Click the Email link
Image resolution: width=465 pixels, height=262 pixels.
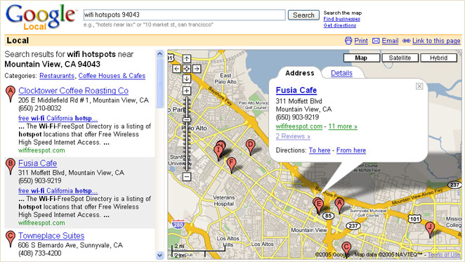390,41
